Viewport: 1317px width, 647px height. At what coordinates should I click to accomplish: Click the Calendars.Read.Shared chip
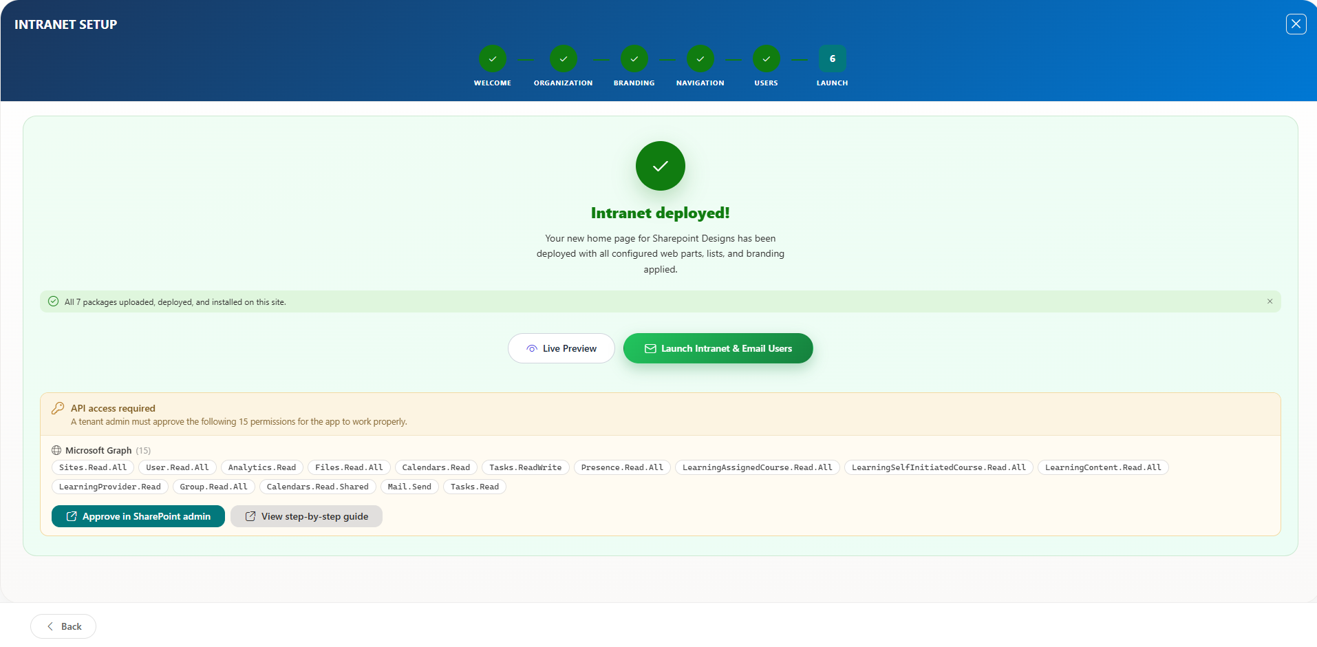click(318, 487)
